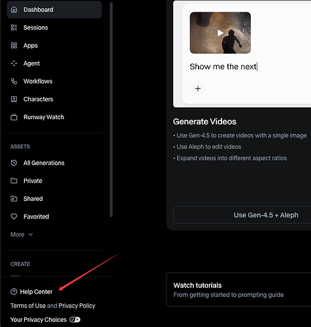The height and width of the screenshot is (327, 311).
Task: Show Favorited assets
Action: click(54, 216)
